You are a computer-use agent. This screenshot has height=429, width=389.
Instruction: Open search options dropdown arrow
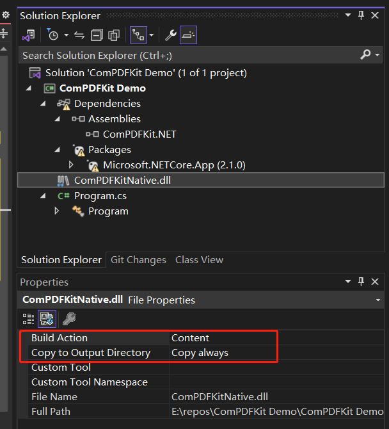tap(377, 55)
